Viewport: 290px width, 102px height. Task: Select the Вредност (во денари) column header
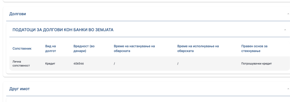(84, 49)
